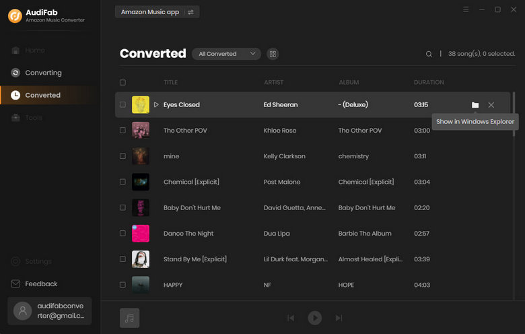This screenshot has width=525, height=334.
Task: Click The Other POV album cover
Action: tap(141, 131)
